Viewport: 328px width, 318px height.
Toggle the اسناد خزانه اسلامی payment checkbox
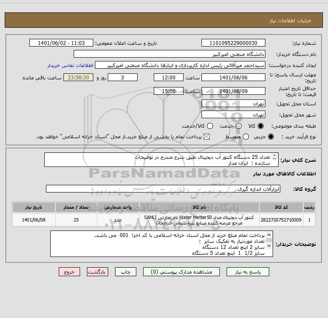click(207, 137)
